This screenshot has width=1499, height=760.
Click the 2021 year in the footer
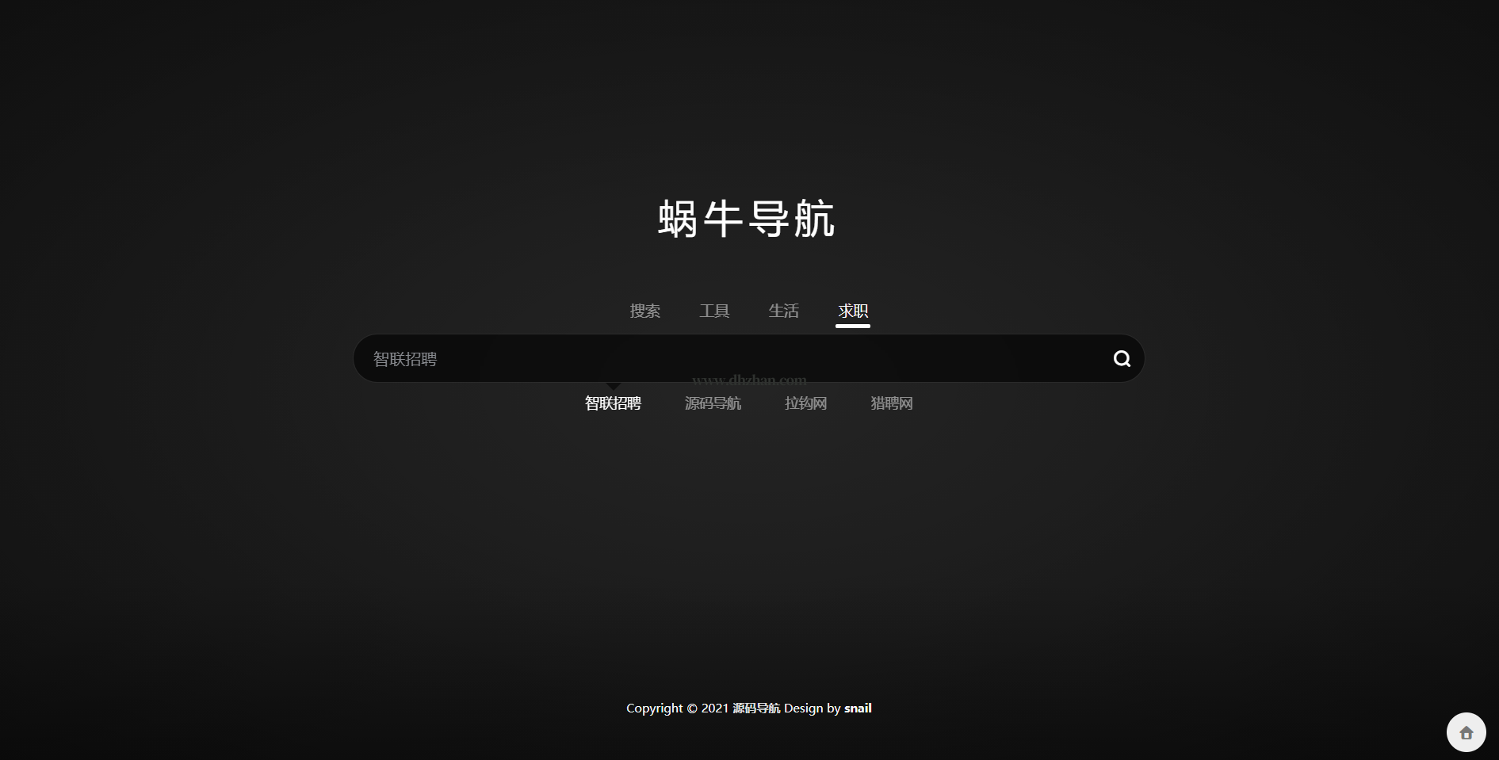point(714,708)
